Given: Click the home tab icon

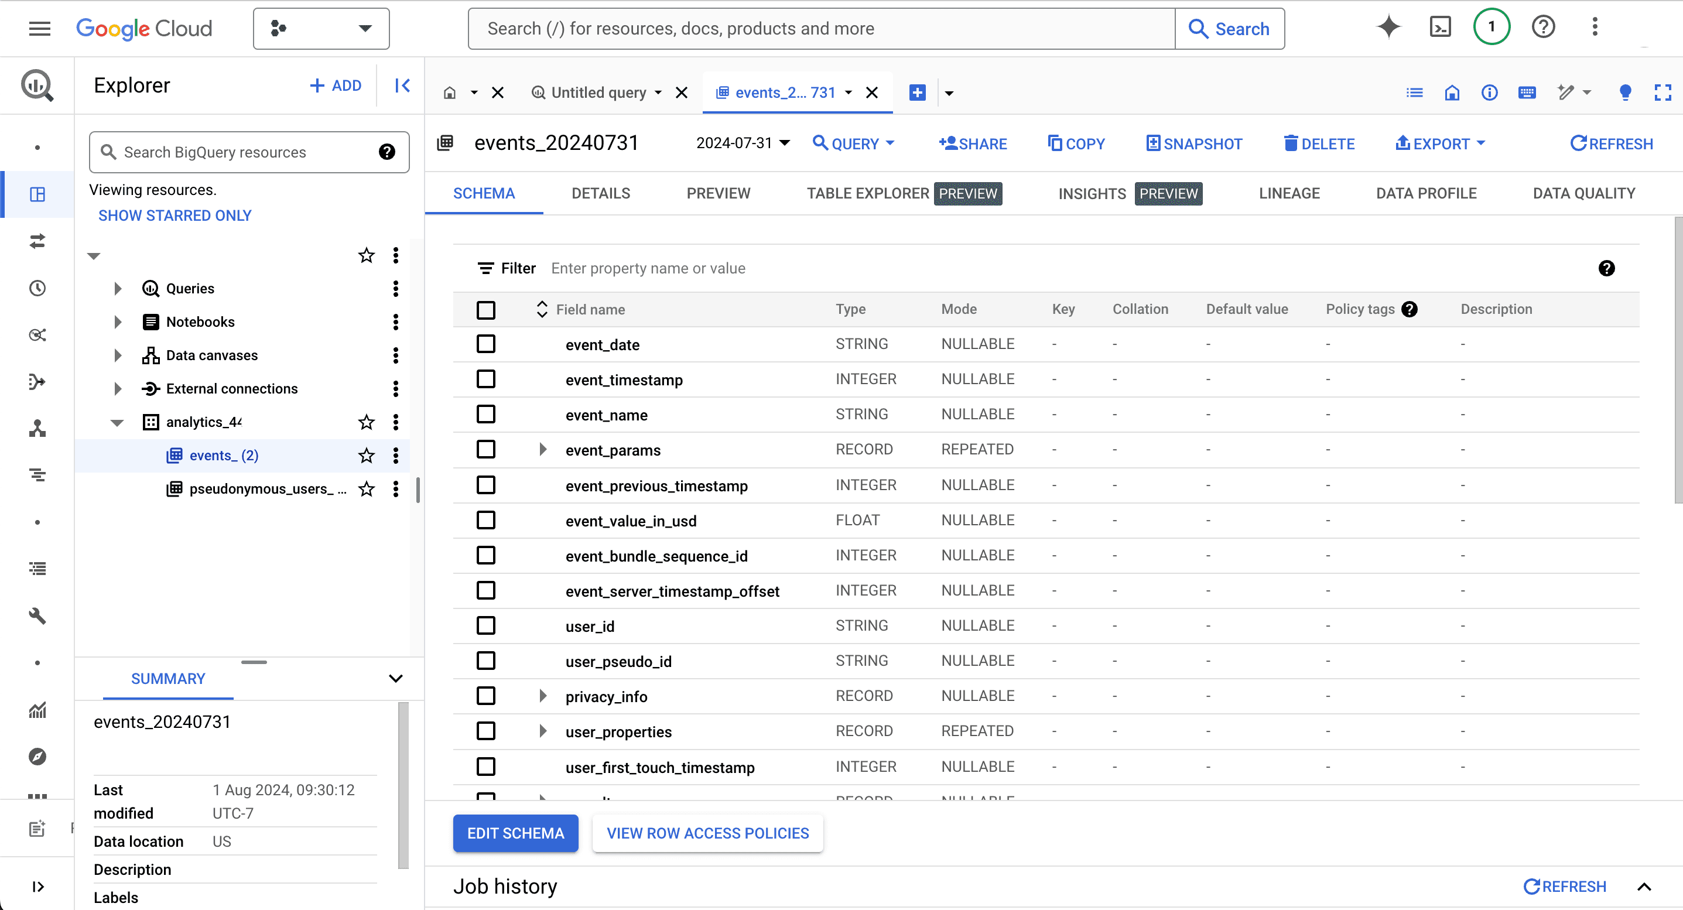Looking at the screenshot, I should point(450,93).
